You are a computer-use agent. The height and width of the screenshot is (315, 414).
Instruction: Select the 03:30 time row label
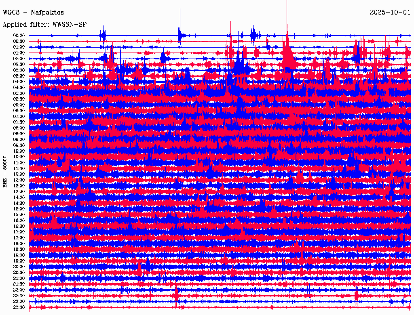tap(19, 76)
